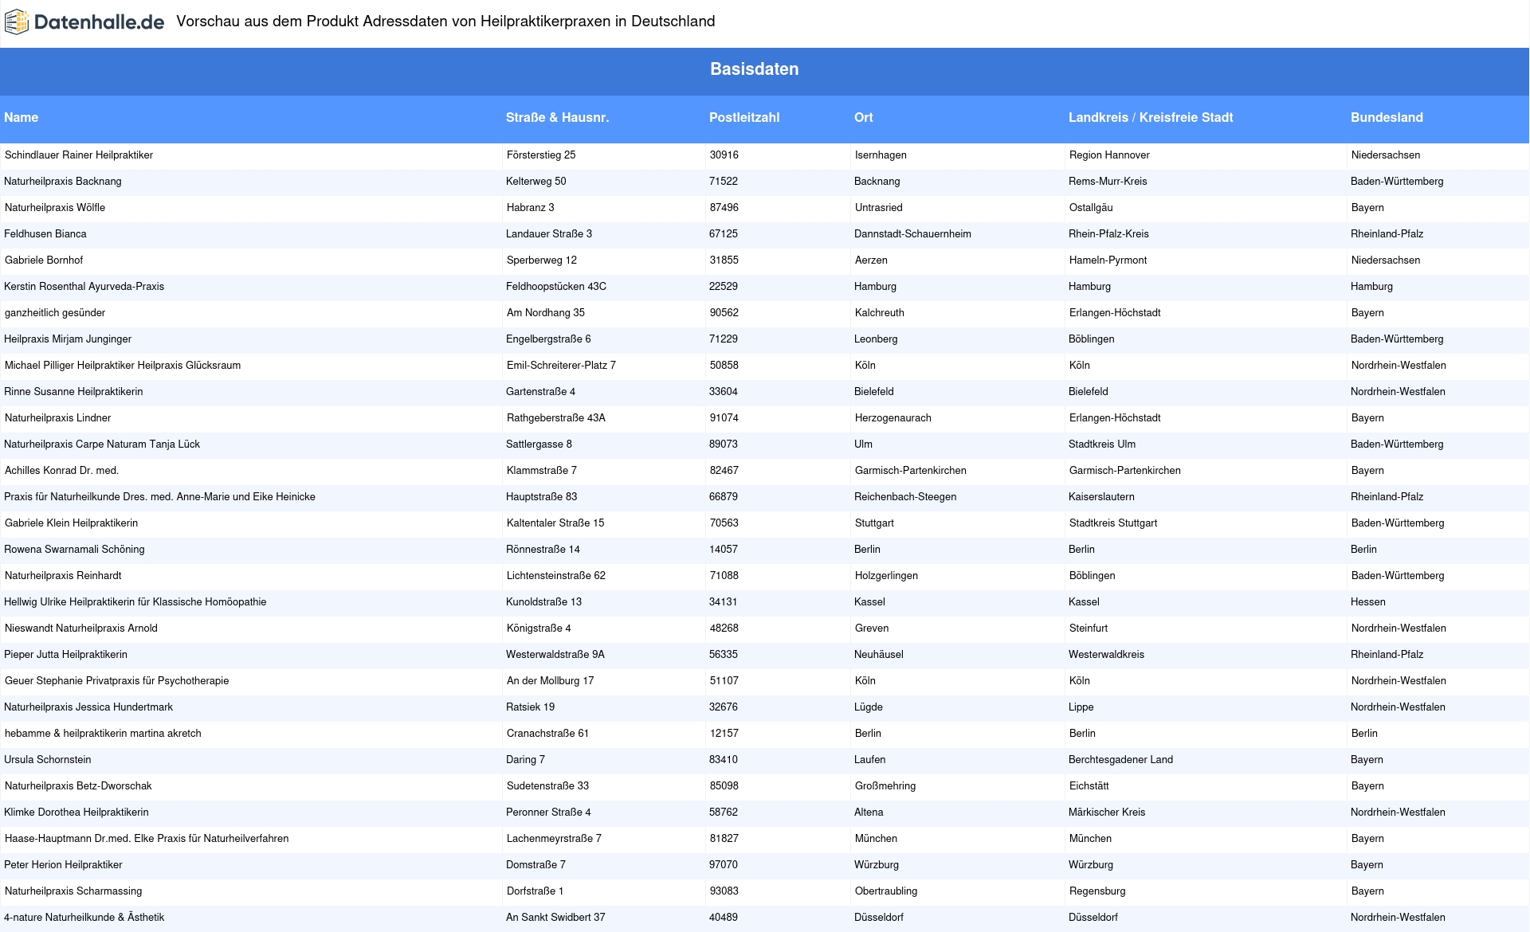Click postal code 67125
Screen dimensions: 1530x932
[724, 234]
